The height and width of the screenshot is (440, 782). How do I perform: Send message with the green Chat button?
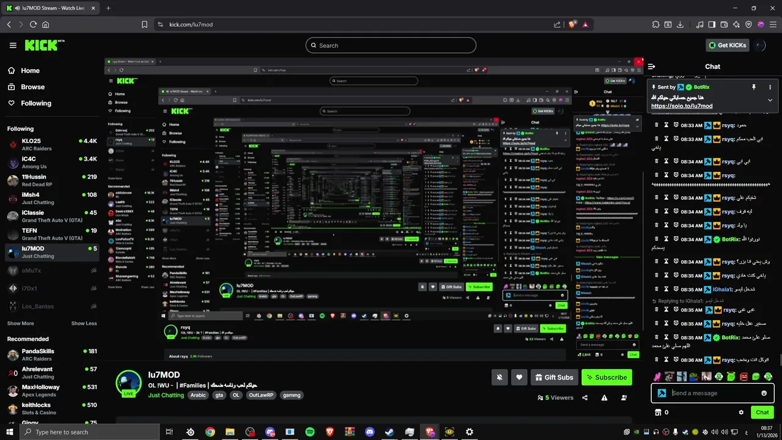[762, 413]
